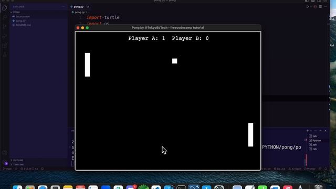This screenshot has height=189, width=336.
Task: Click the Synchronize Changes status icon
Action: [x=16, y=169]
